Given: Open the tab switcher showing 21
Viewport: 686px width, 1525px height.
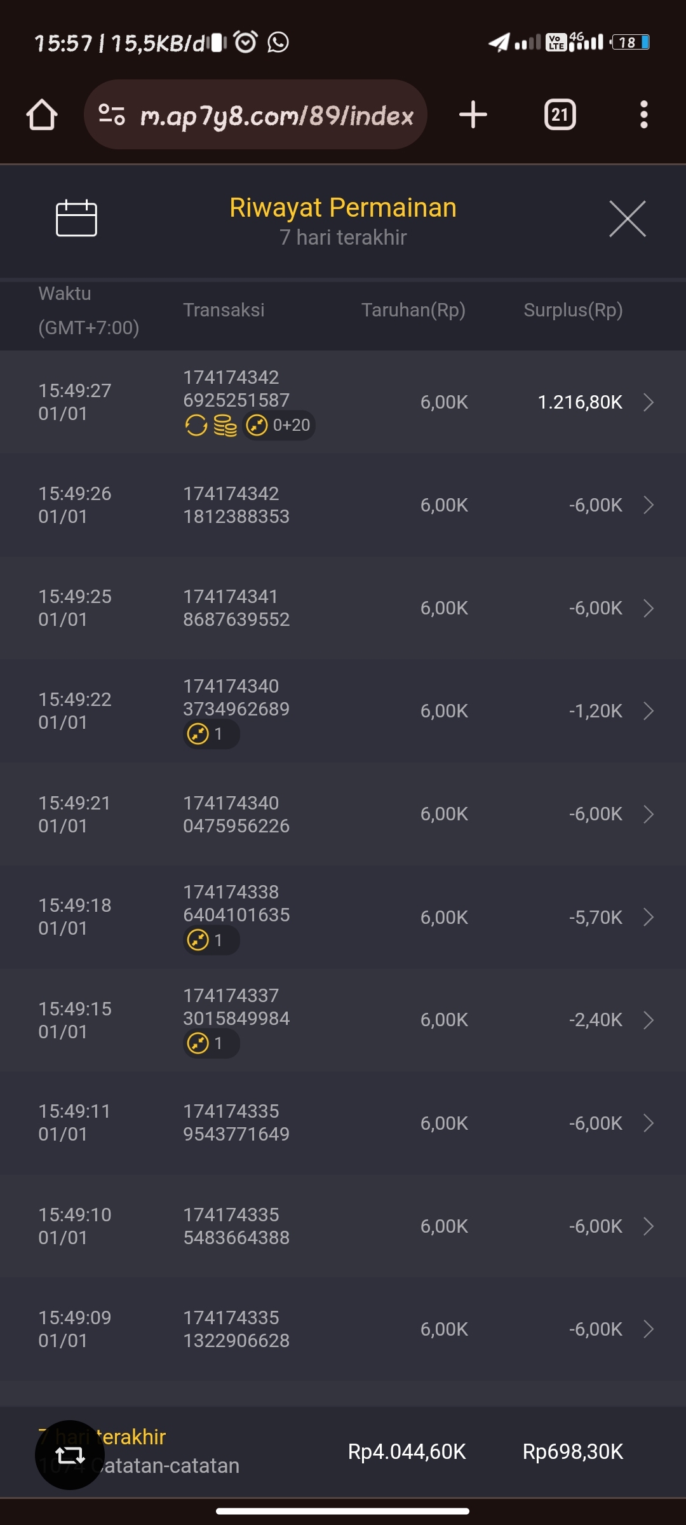Looking at the screenshot, I should [560, 115].
